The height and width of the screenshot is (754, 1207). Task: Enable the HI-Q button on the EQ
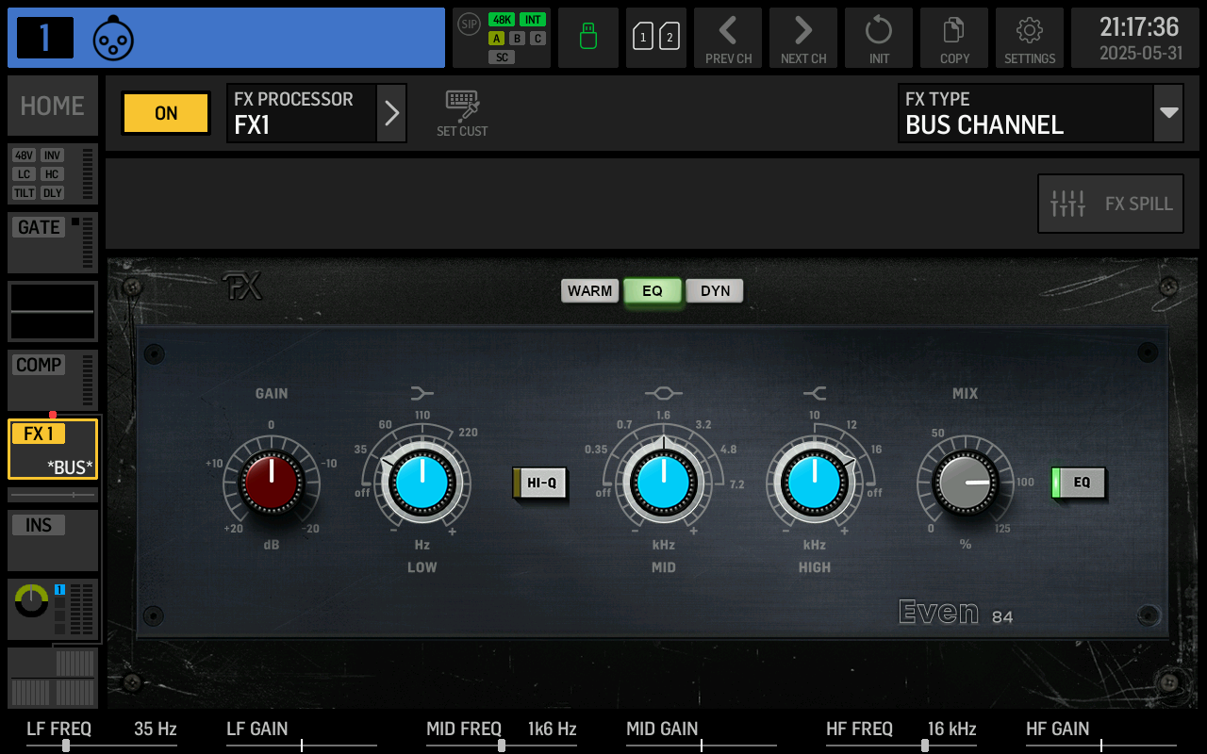click(x=539, y=482)
